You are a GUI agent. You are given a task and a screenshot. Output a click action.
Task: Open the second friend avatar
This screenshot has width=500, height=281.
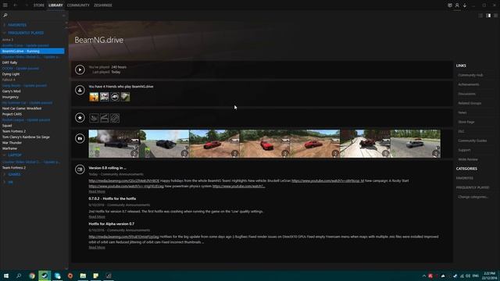(x=104, y=97)
